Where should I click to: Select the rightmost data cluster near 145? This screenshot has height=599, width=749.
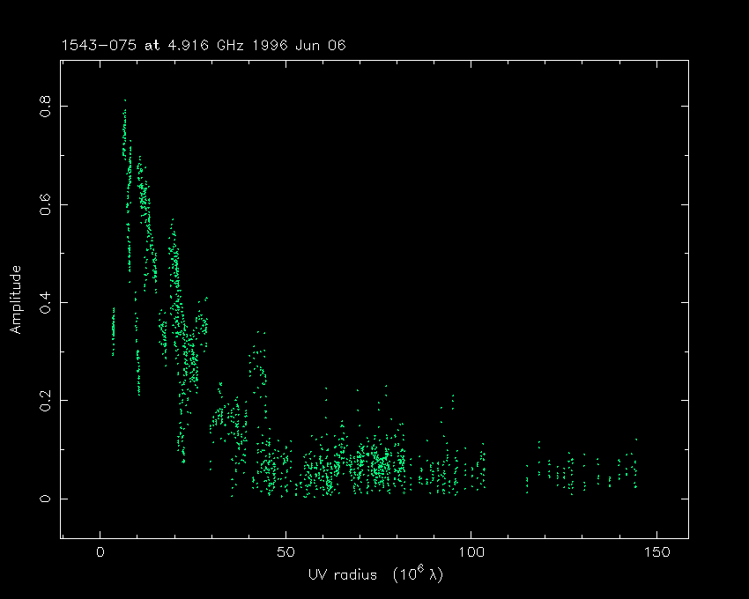click(x=634, y=467)
